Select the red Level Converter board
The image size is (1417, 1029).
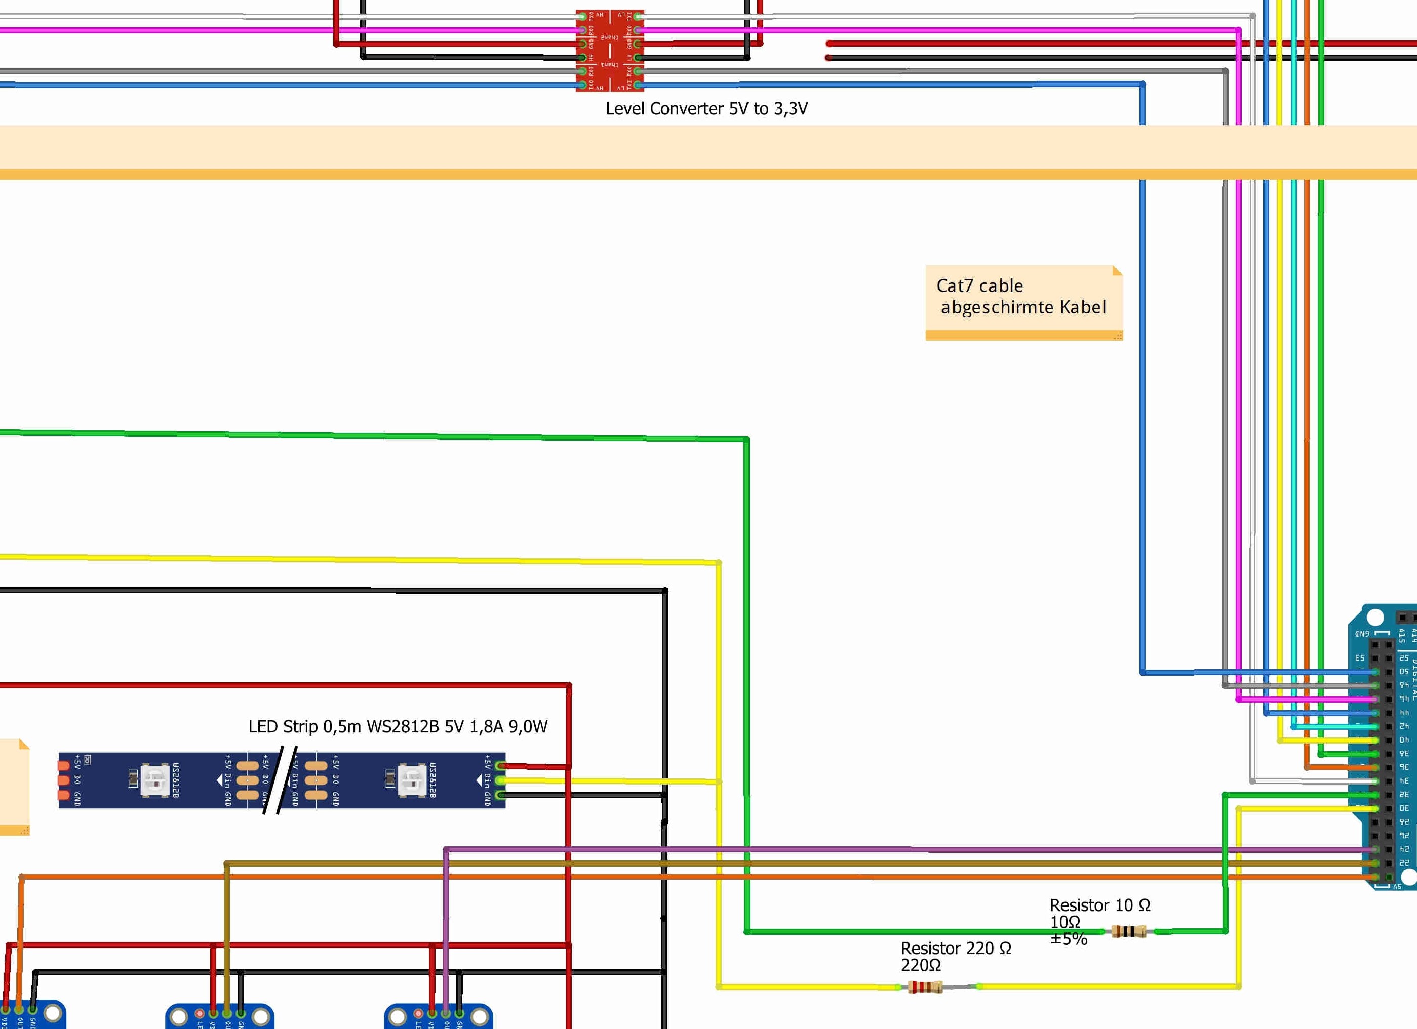[x=610, y=51]
